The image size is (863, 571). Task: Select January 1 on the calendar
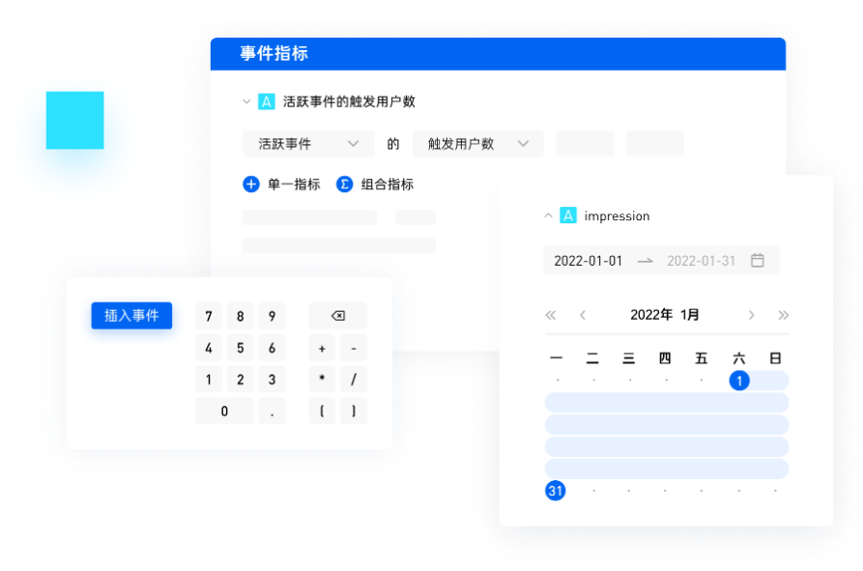pos(739,381)
